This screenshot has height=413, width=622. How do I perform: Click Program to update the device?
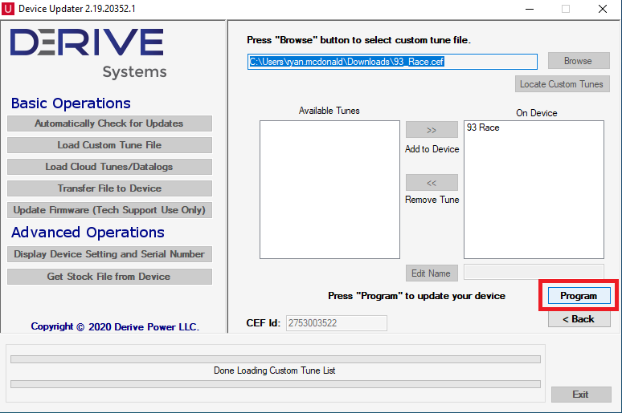(579, 296)
